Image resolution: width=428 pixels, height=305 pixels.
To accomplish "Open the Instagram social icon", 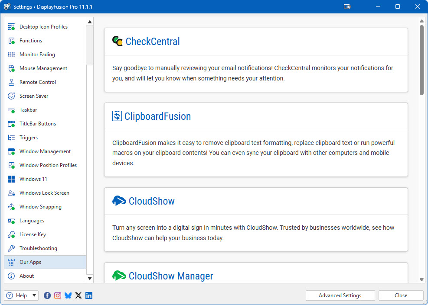I will pyautogui.click(x=58, y=295).
